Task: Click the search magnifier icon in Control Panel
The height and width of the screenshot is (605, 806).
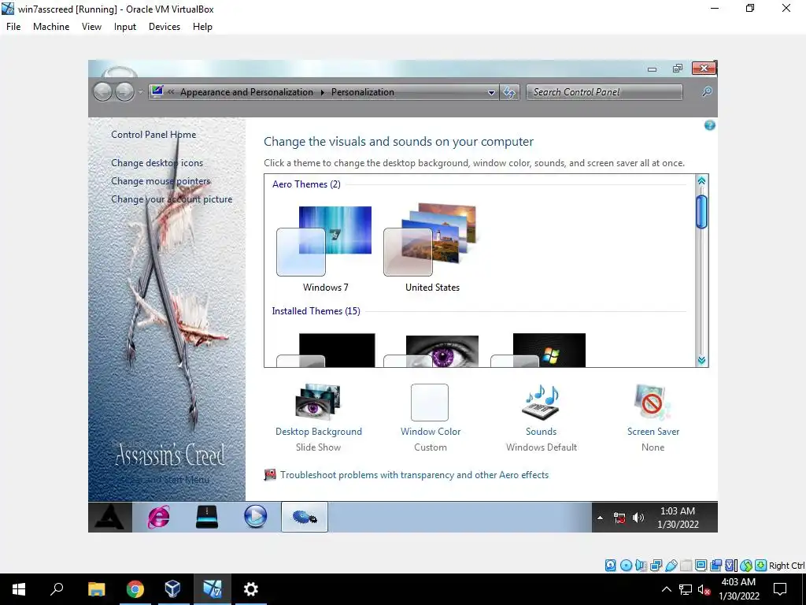Action: point(707,91)
